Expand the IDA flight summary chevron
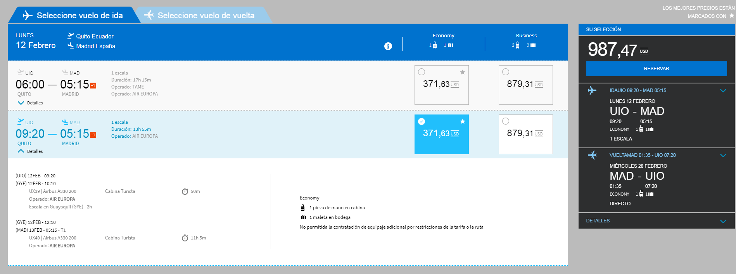This screenshot has width=736, height=274. [x=723, y=91]
